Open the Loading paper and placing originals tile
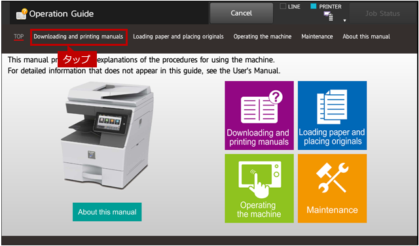The width and height of the screenshot is (419, 246). pos(332,115)
